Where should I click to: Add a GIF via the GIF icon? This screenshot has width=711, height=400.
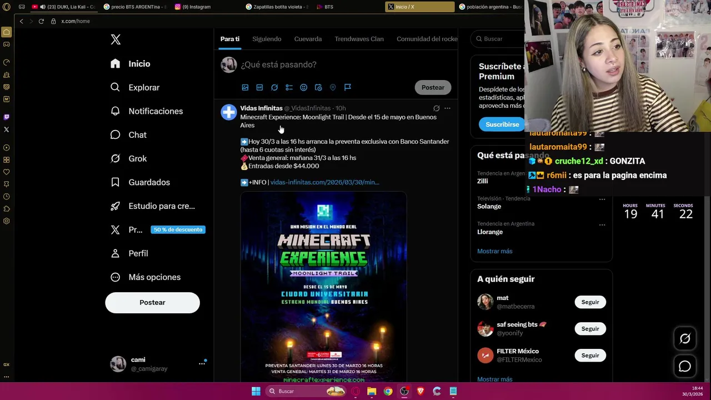259,87
